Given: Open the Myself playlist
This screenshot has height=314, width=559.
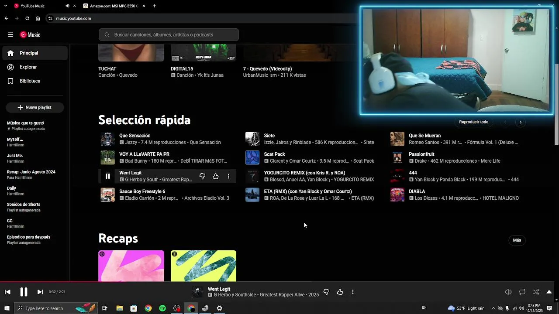Looking at the screenshot, I should [35, 142].
